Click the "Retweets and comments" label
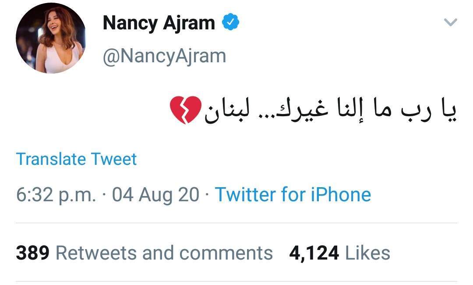Image resolution: width=473 pixels, height=285 pixels. tap(164, 253)
